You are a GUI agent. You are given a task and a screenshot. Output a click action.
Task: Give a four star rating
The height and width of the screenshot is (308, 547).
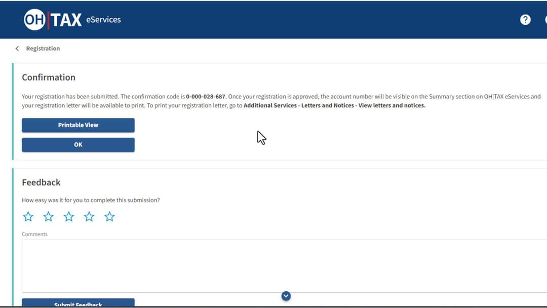pos(89,217)
